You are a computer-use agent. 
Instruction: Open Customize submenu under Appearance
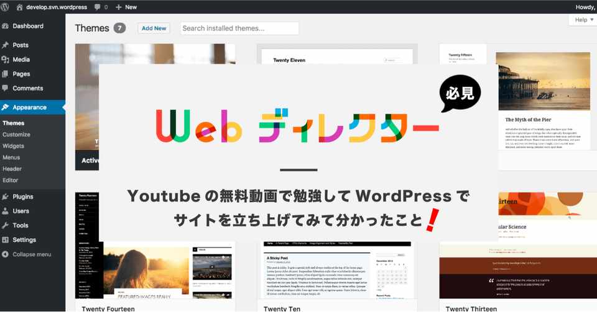tap(16, 135)
